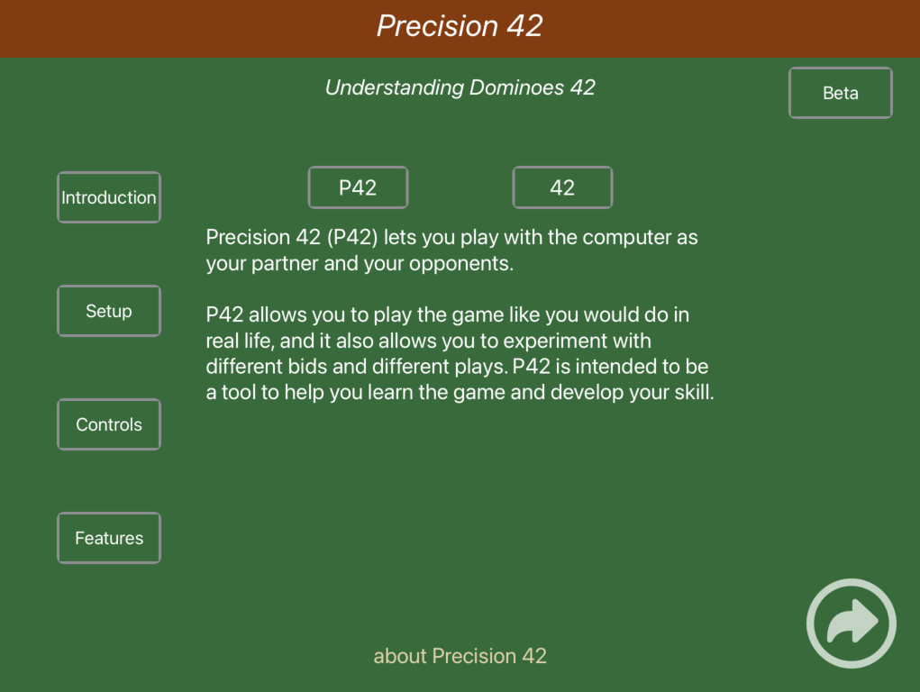The width and height of the screenshot is (920, 692).
Task: Tap the Beta box in top-right corner
Action: click(x=841, y=93)
